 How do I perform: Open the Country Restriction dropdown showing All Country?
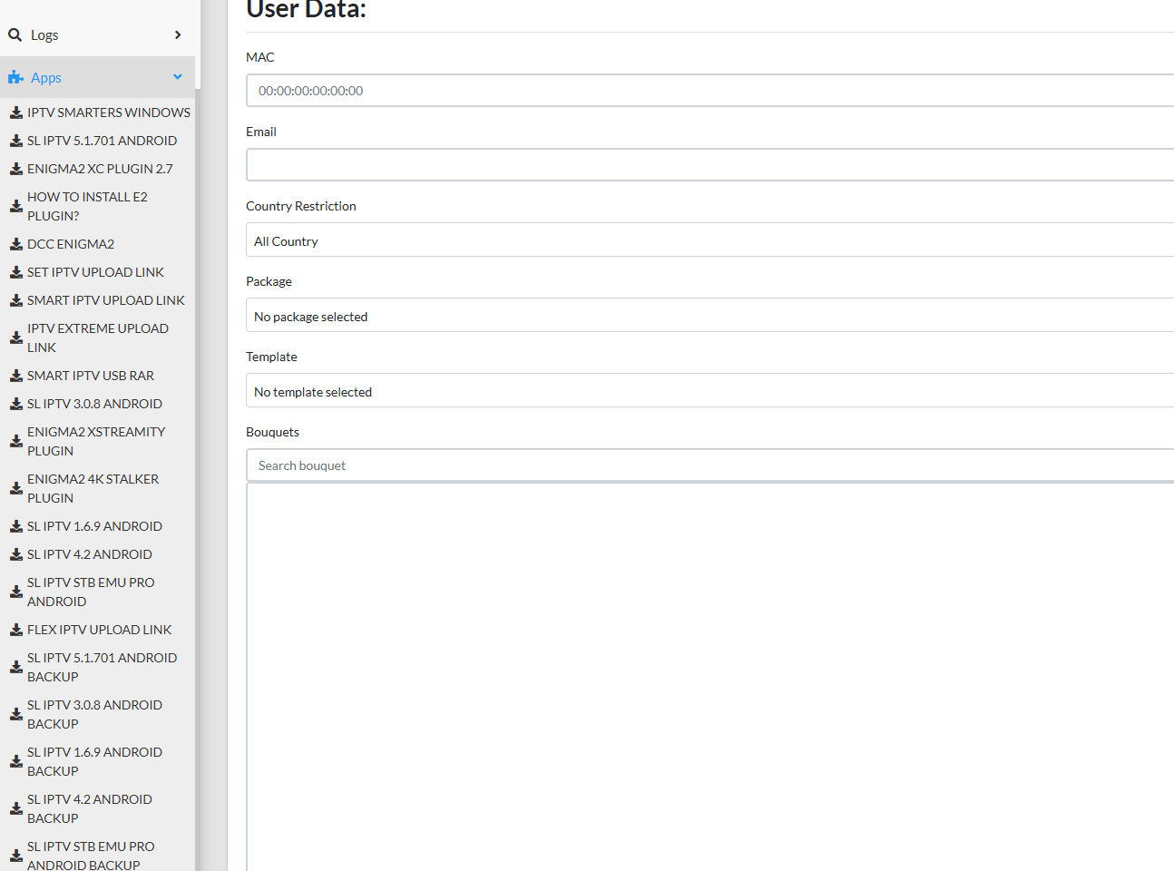pyautogui.click(x=710, y=240)
